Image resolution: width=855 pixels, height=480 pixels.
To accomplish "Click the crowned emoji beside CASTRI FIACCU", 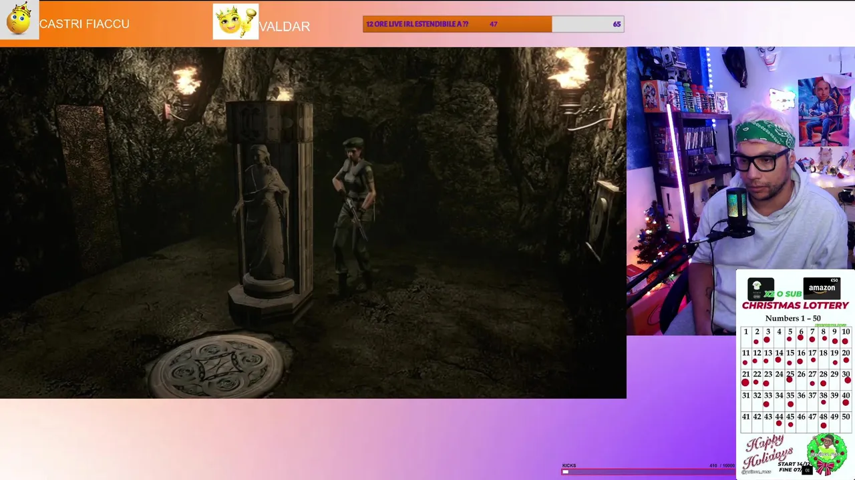I will (x=19, y=20).
